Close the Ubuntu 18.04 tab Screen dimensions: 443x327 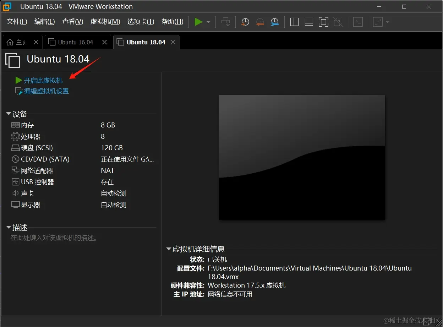[173, 42]
